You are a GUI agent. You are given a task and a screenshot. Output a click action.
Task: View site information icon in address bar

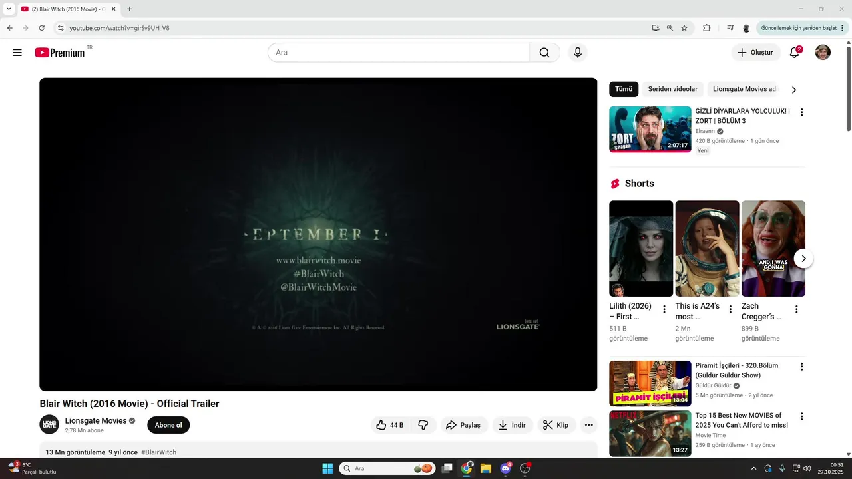pos(60,28)
